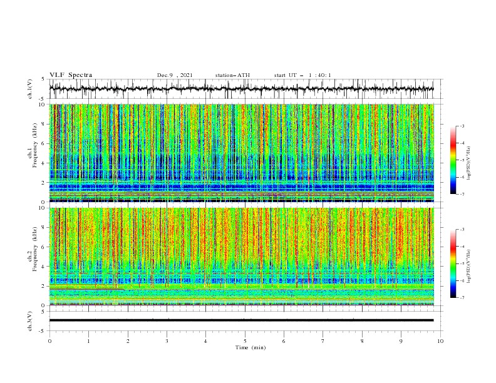The height and width of the screenshot is (383, 496).
Task: Click the '-3' tick on the ch.1 colorbar
Action: pyautogui.click(x=462, y=126)
